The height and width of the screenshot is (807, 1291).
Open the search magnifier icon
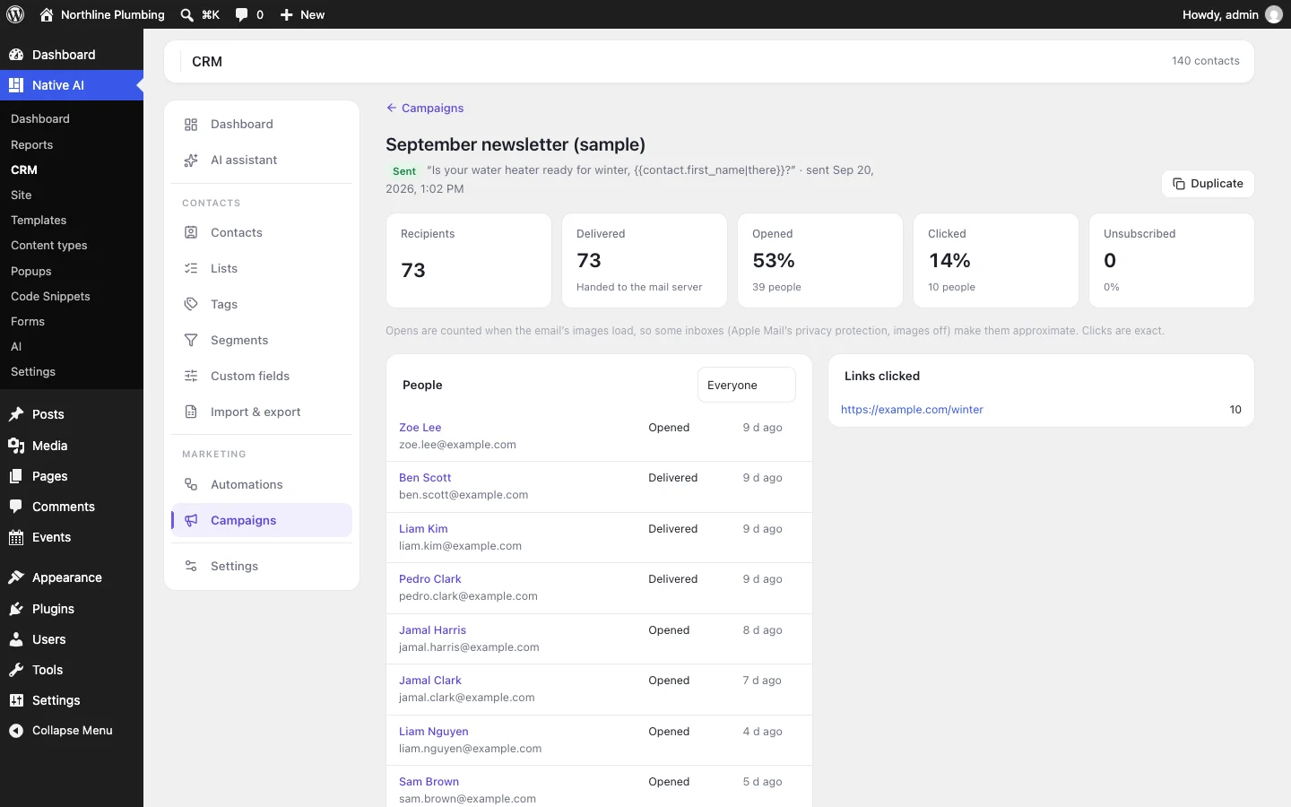point(186,14)
